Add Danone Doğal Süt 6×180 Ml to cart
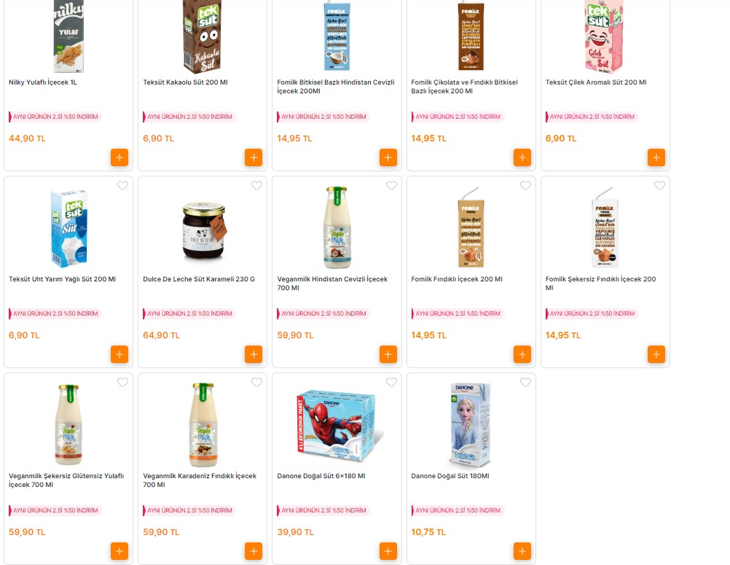Viewport: 730px width, 565px height. coord(388,551)
